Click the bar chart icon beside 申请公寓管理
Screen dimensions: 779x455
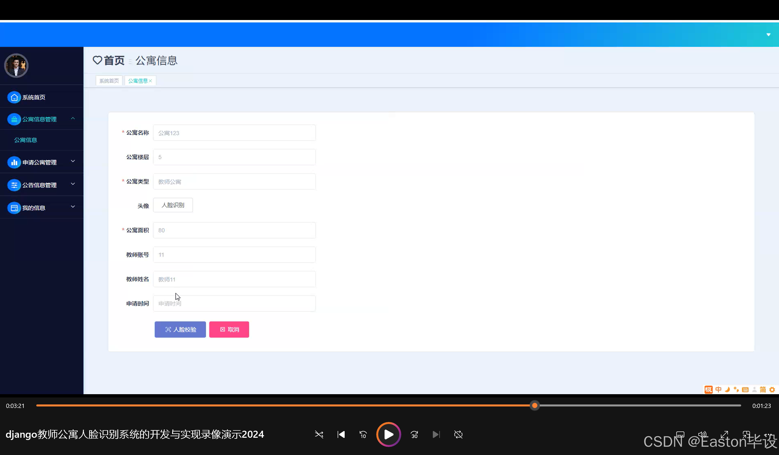click(x=14, y=162)
